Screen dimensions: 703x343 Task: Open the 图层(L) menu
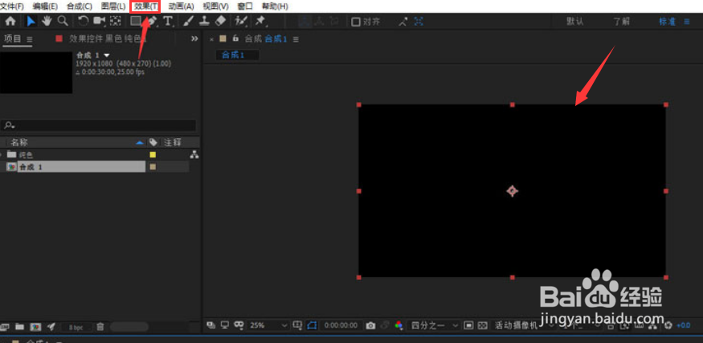[113, 6]
